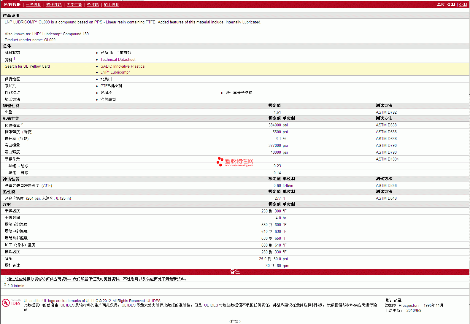Click the 北美洲 region entry
Viewport: 470px width, 324px height.
tap(106, 79)
